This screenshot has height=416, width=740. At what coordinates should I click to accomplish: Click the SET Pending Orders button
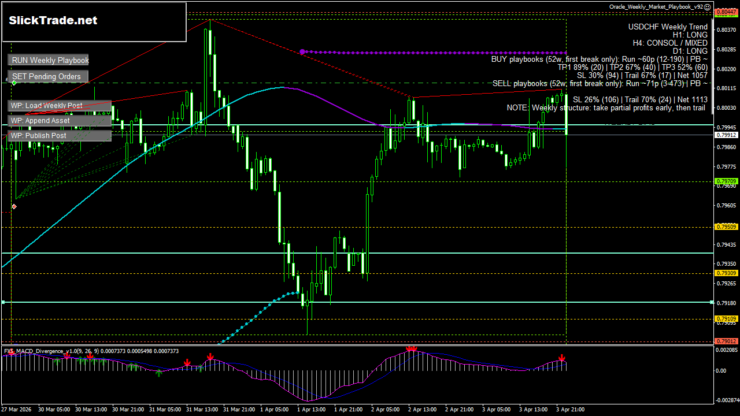point(49,76)
